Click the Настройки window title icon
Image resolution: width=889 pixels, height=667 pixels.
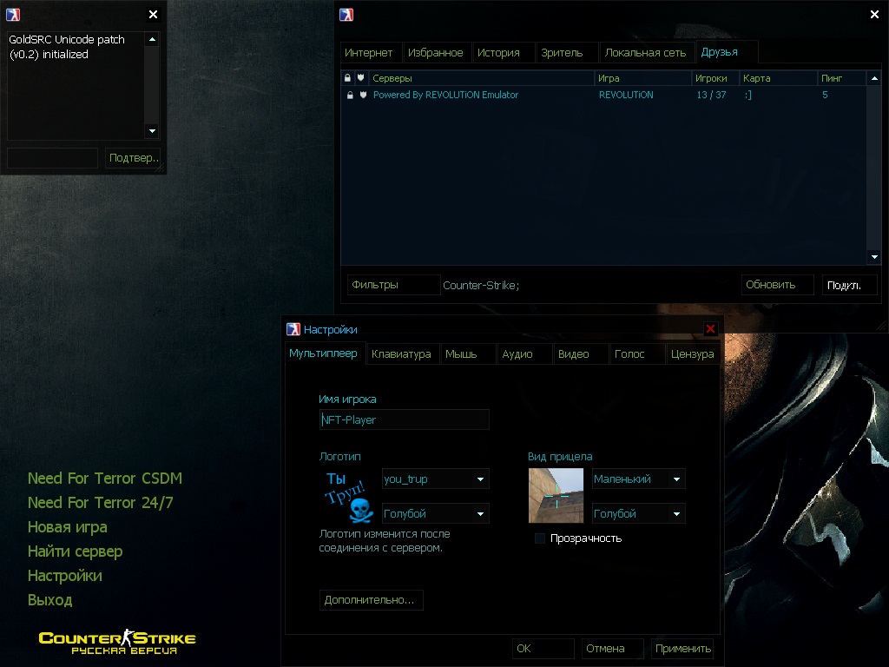(293, 329)
